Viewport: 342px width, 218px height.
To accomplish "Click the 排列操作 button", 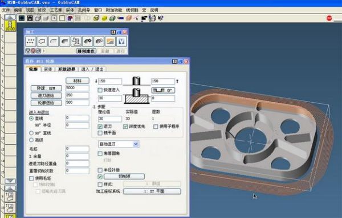I will [86, 51].
